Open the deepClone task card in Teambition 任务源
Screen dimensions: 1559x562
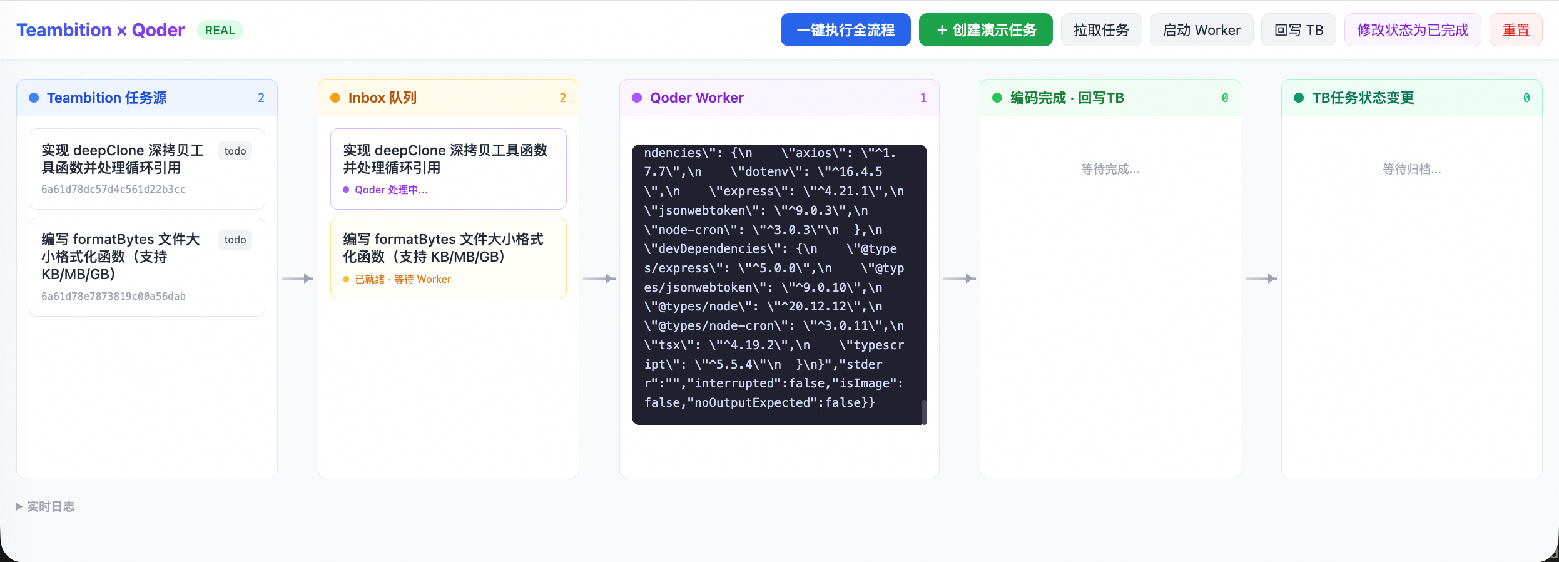[x=147, y=169]
